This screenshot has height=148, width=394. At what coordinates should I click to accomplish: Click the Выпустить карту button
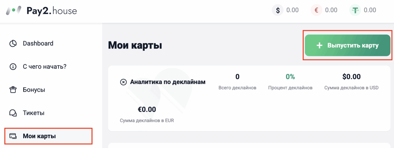[x=347, y=45]
